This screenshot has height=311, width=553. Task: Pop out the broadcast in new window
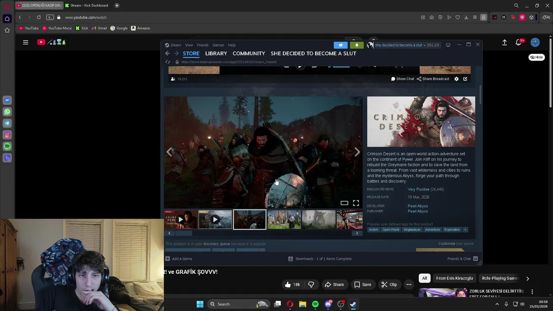[x=465, y=79]
